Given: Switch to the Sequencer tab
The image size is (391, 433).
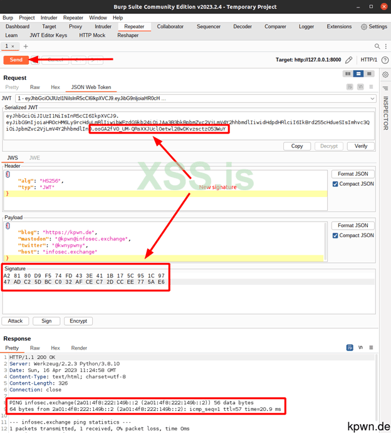Looking at the screenshot, I should (209, 26).
